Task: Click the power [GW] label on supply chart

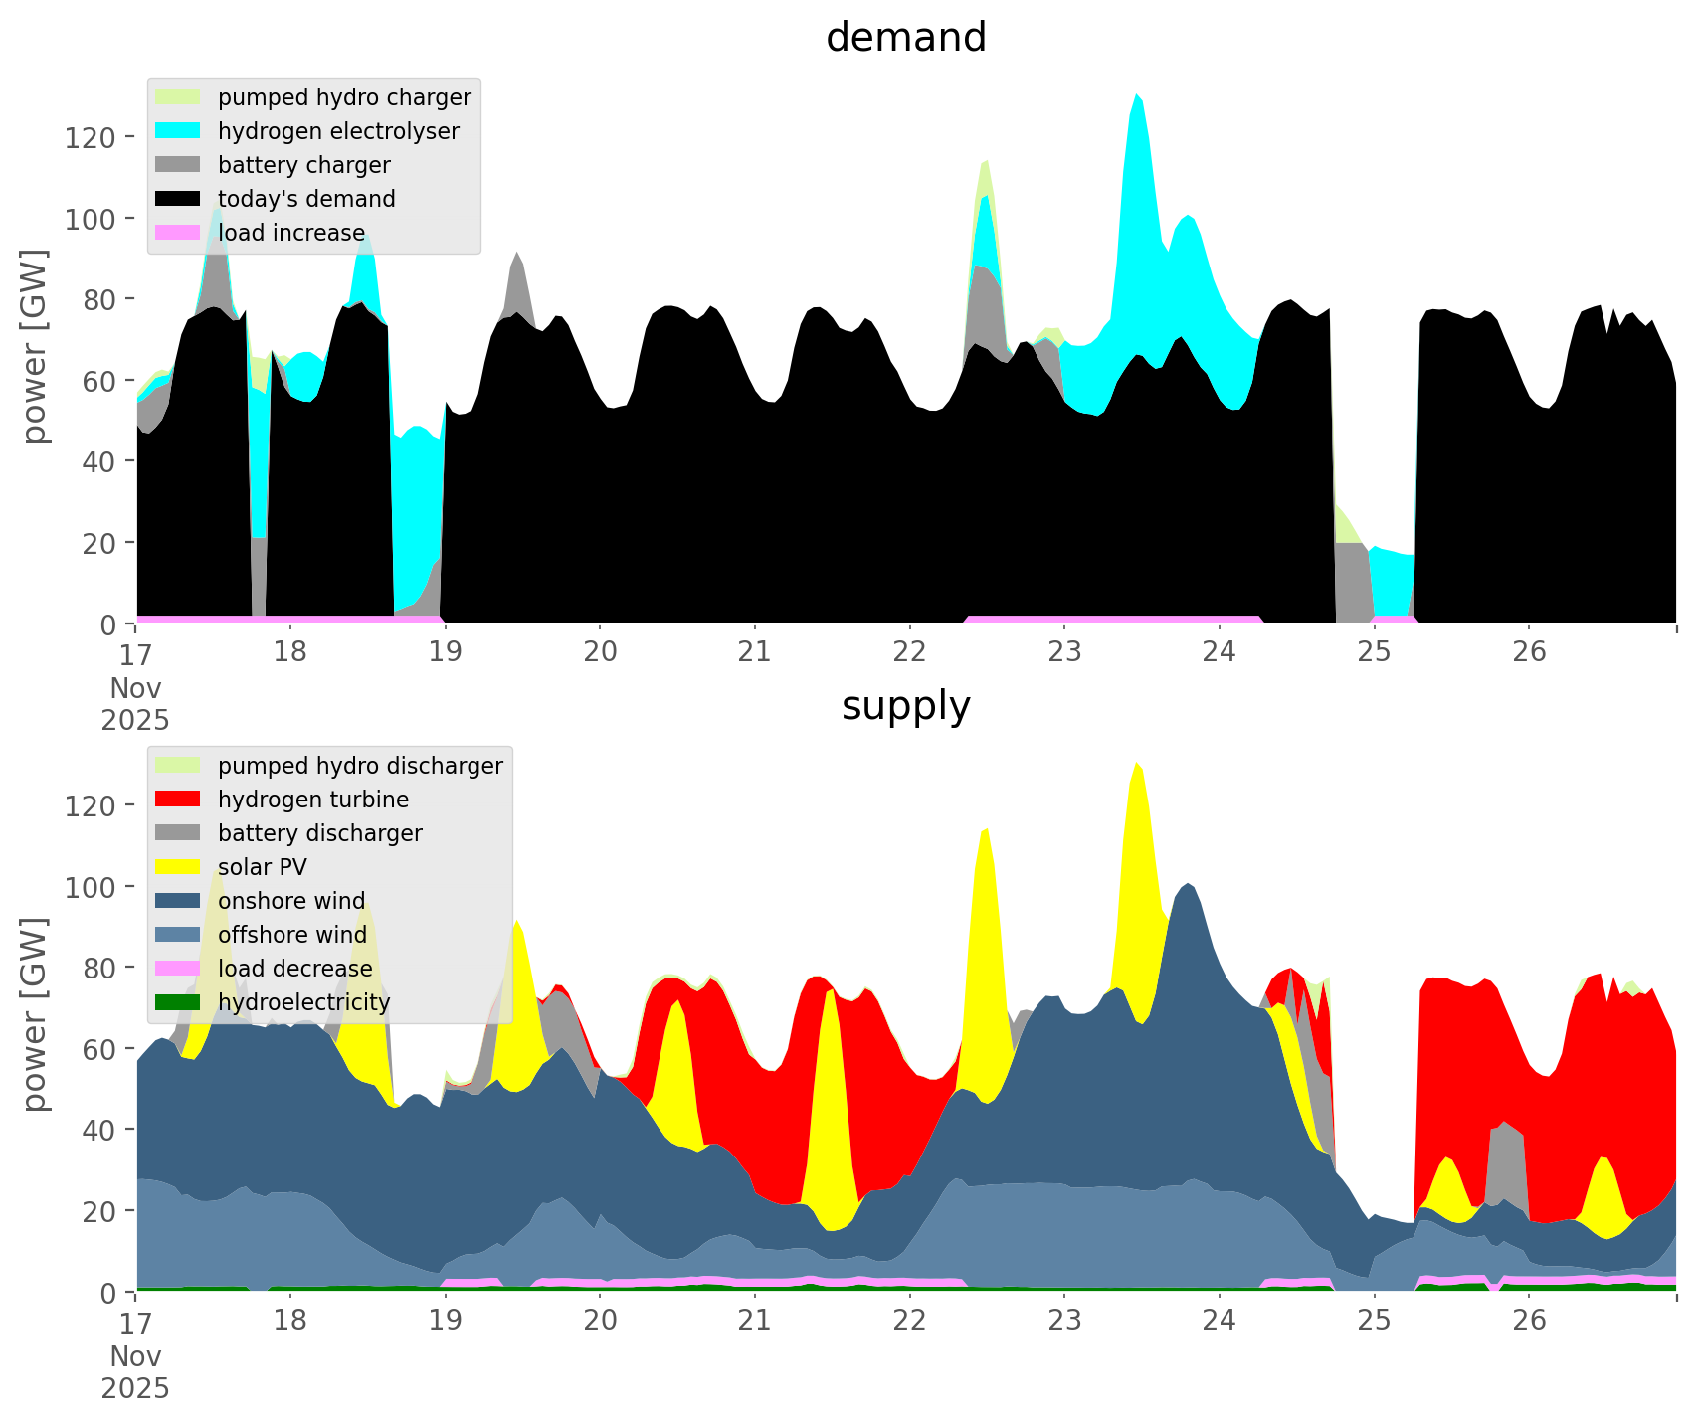Action: coord(36,1014)
